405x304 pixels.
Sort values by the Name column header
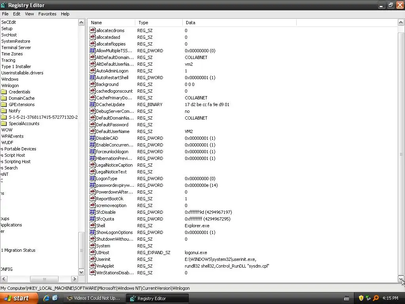pyautogui.click(x=111, y=23)
